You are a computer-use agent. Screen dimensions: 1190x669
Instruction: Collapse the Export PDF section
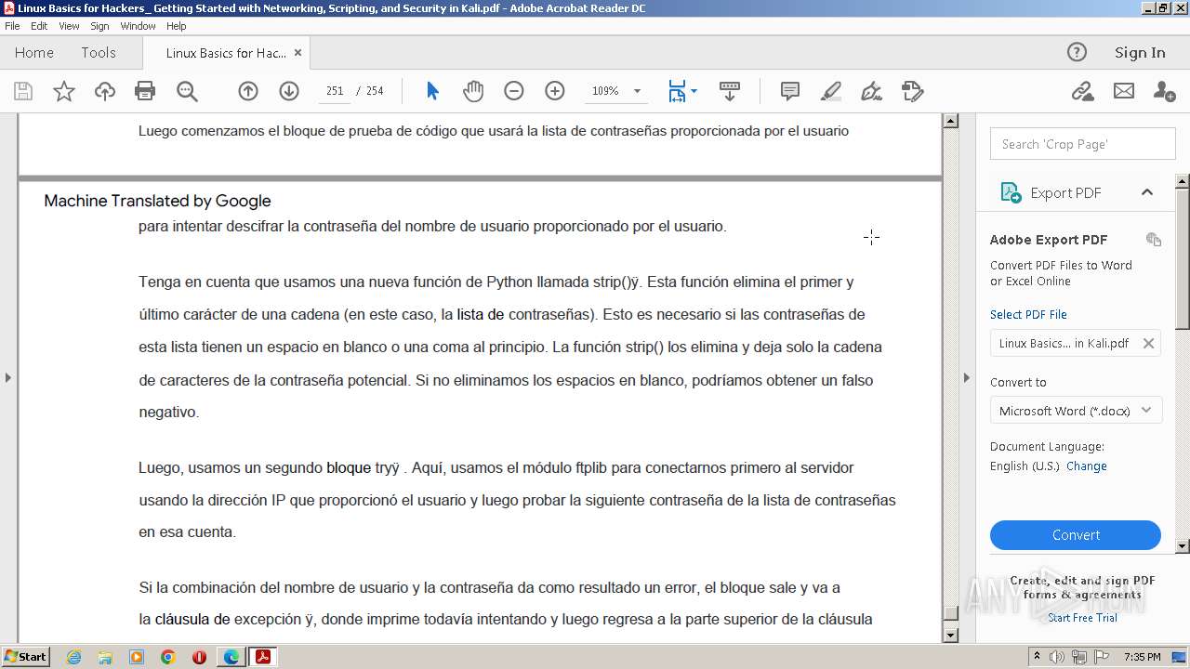coord(1147,192)
